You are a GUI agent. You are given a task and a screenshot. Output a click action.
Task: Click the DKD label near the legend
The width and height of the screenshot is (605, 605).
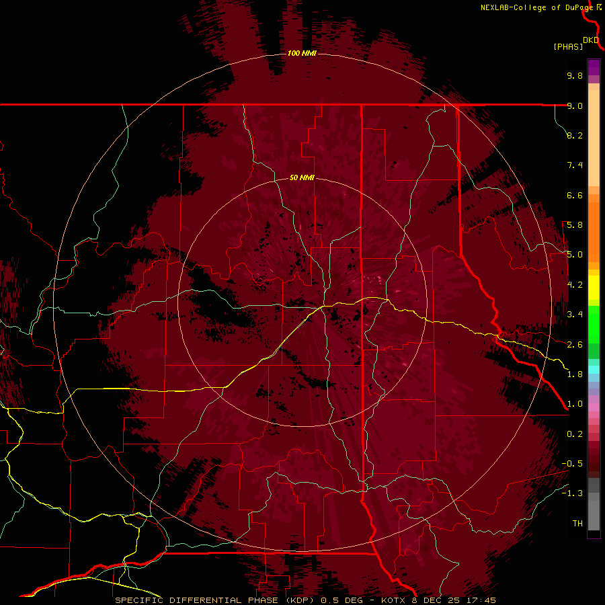point(591,40)
